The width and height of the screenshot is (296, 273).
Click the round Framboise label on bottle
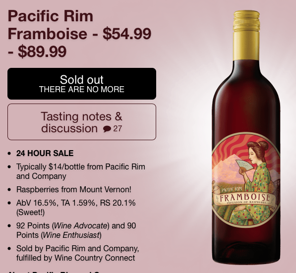pos(246,179)
